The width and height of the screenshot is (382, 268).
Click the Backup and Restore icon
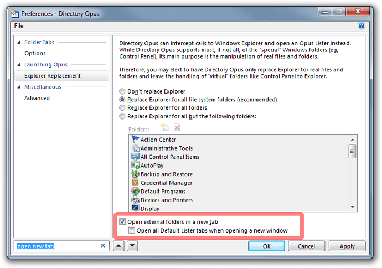(135, 174)
